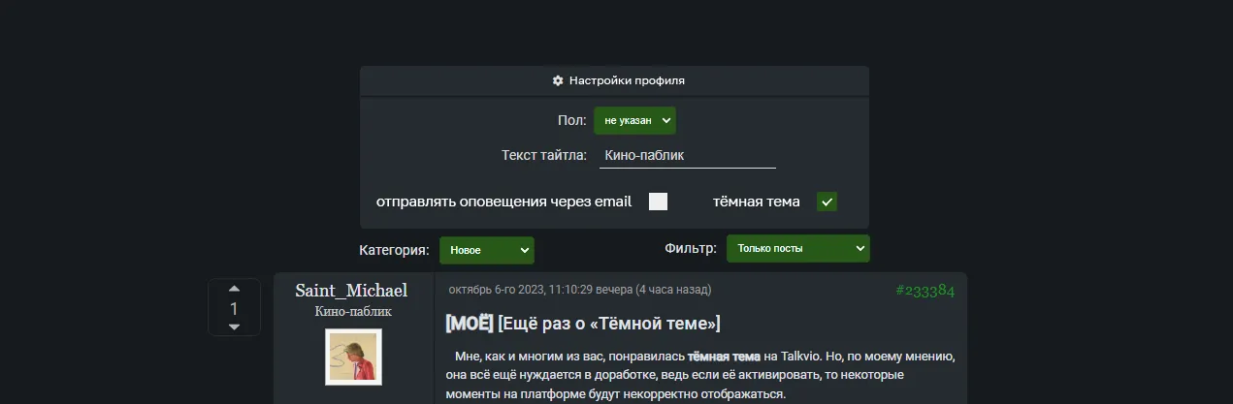Click the vote count number 1
The height and width of the screenshot is (404, 1233).
click(234, 308)
